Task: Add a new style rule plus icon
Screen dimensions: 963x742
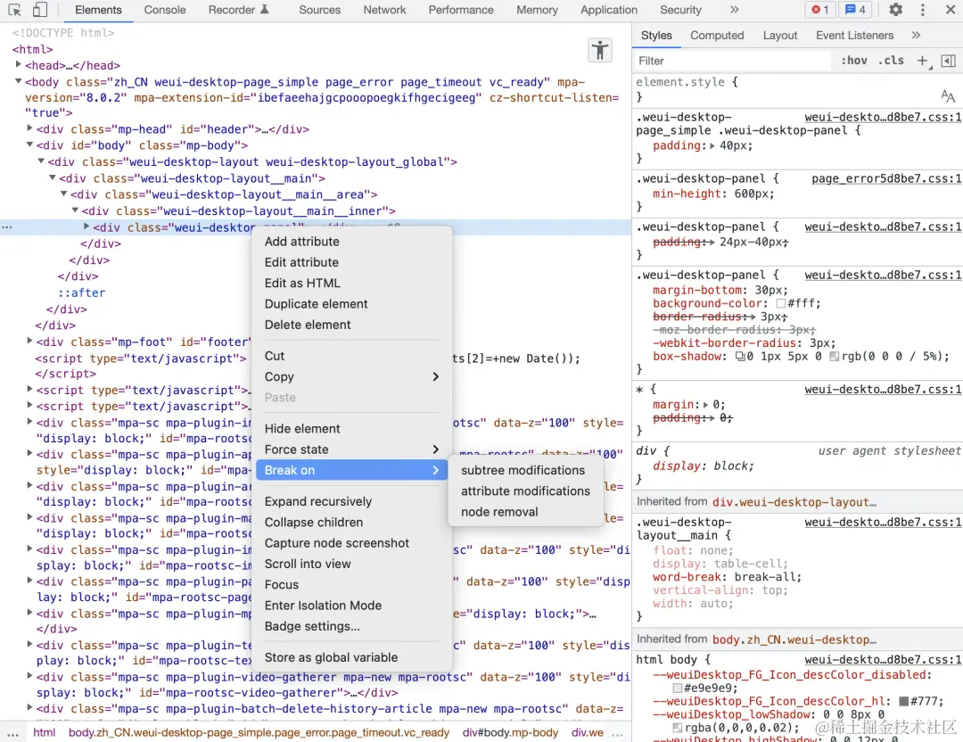Action: coord(923,60)
